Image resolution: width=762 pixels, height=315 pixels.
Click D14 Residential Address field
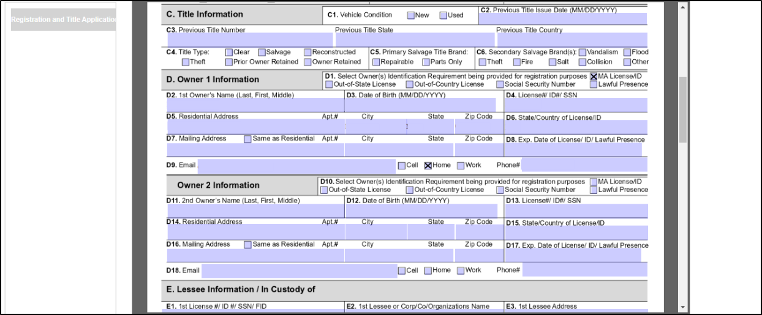click(255, 232)
